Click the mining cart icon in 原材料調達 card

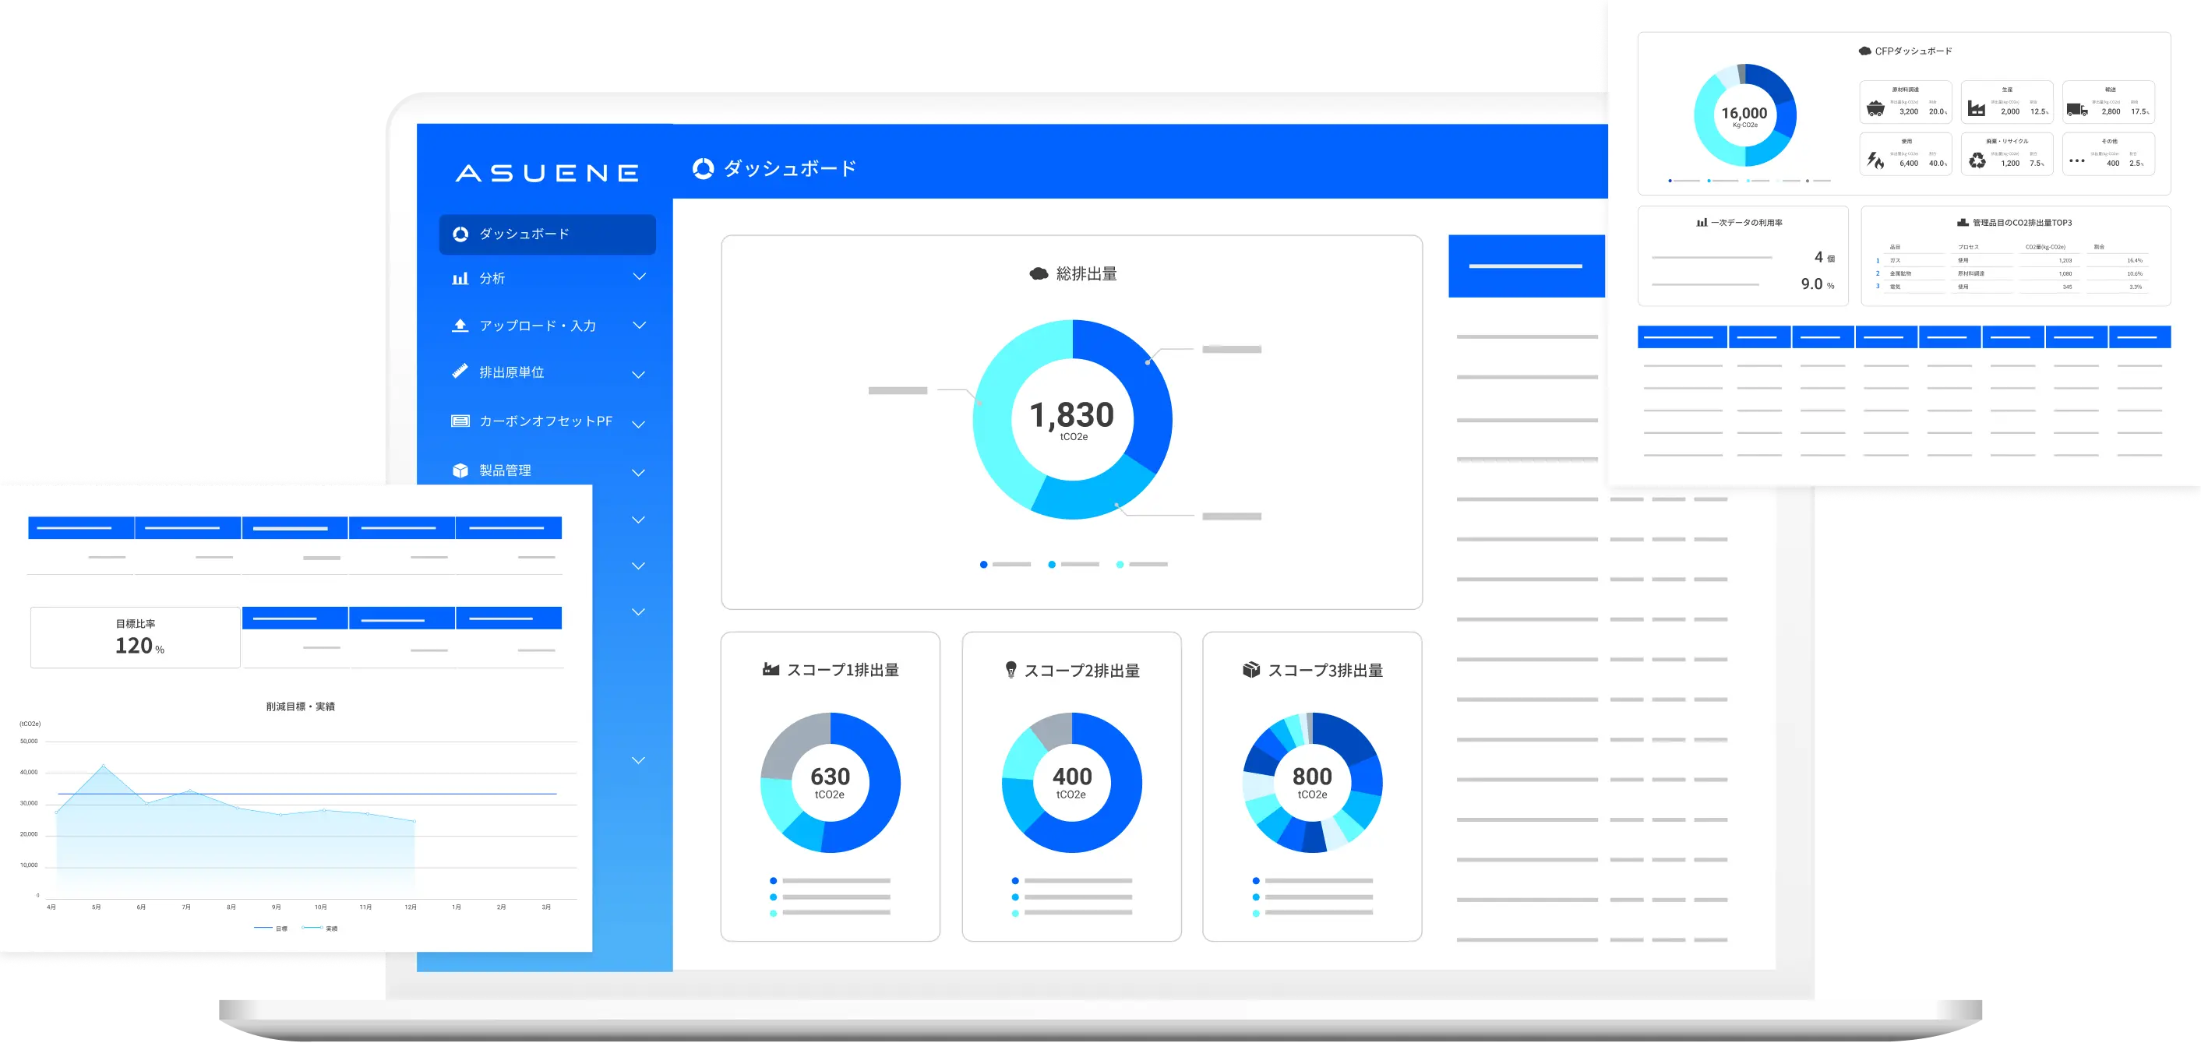coord(1875,108)
